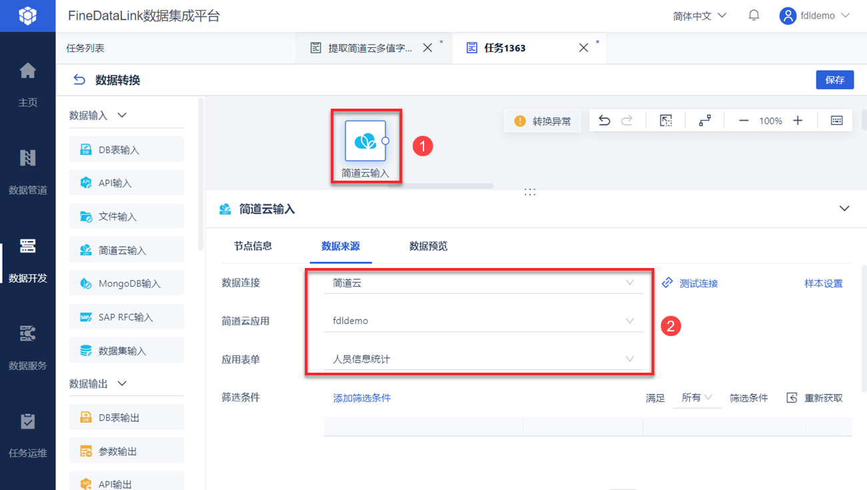Image resolution: width=867 pixels, height=490 pixels.
Task: Click the 保存 button
Action: [834, 80]
